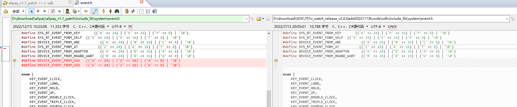The width and height of the screenshot is (517, 107).
Task: Toggle Show All asterisk filter
Action: point(31,11)
